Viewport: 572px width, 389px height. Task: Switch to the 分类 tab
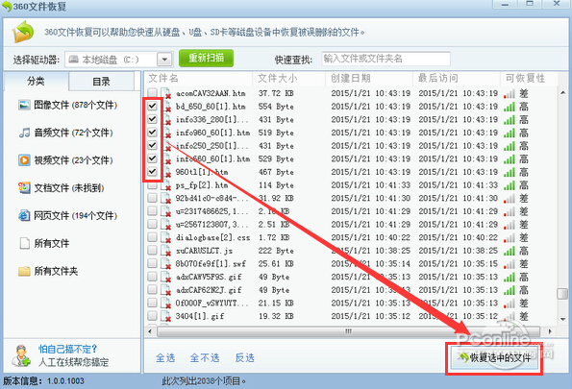pyautogui.click(x=36, y=81)
